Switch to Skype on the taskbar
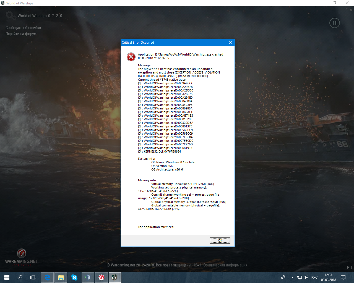Screen dimensions: 354x283 coord(74,277)
